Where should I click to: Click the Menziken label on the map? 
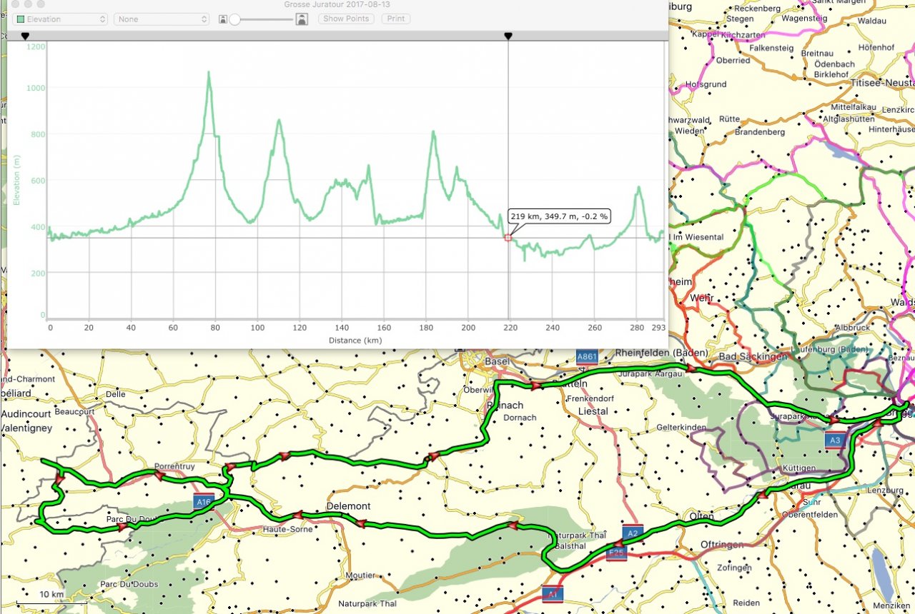tap(893, 605)
